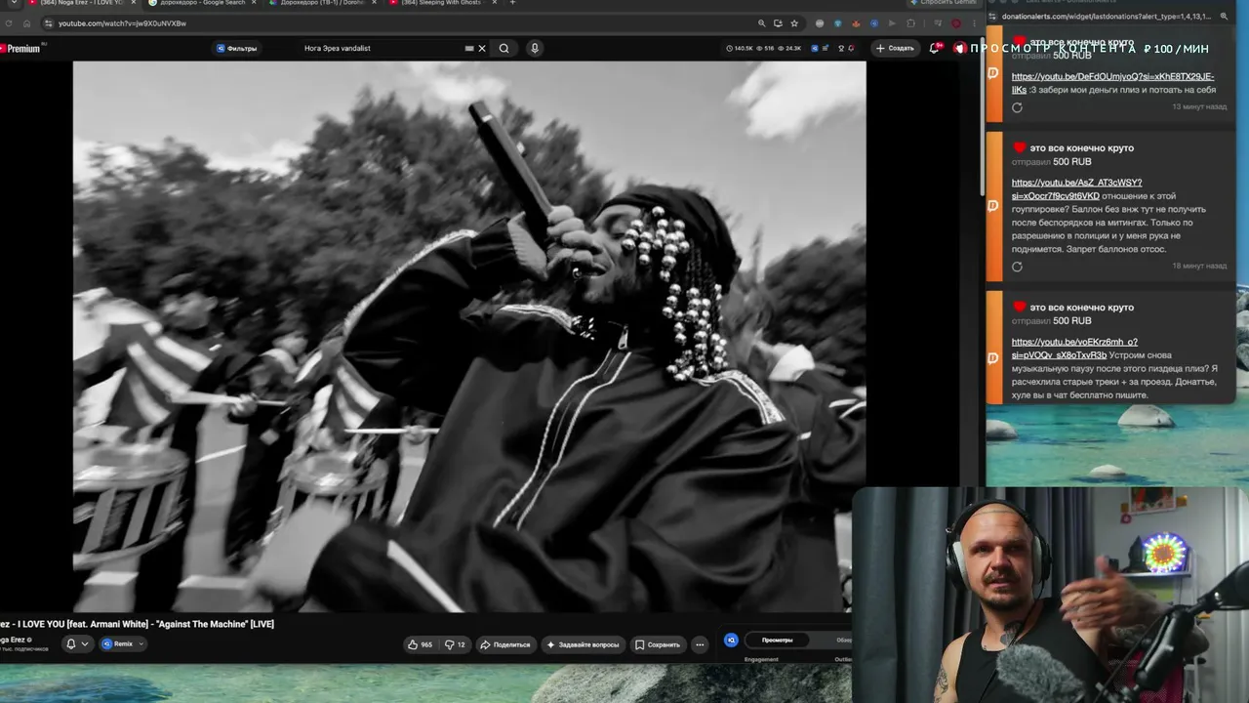Open the on-screen keyboard icon in search box
1249x703 pixels.
(469, 48)
